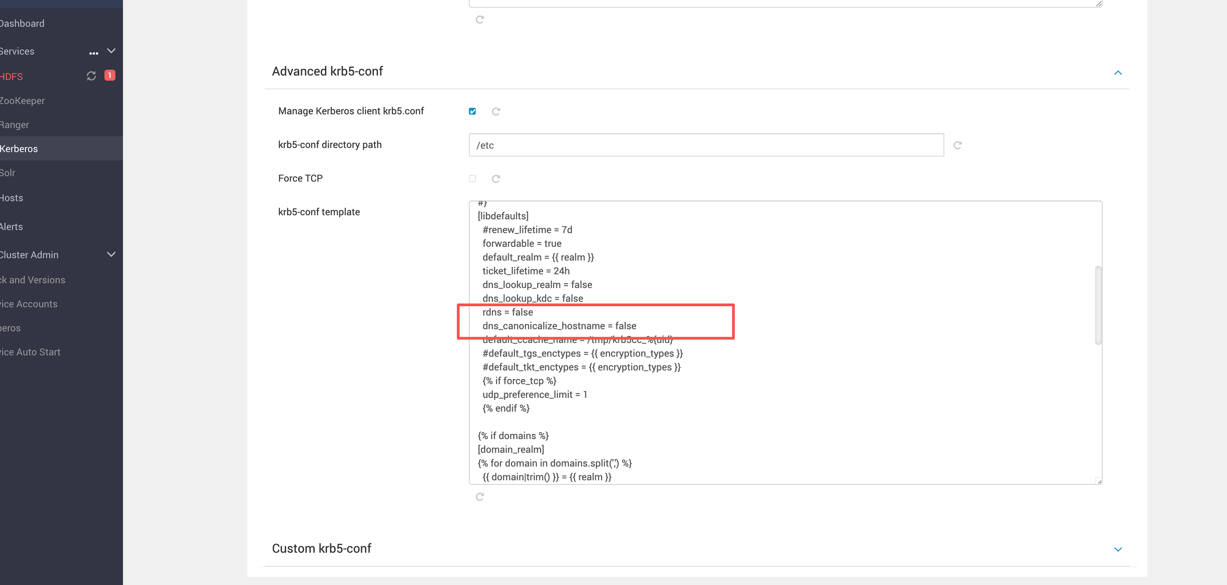Undo krb5-conf directory path change
The height and width of the screenshot is (585, 1227).
click(957, 145)
